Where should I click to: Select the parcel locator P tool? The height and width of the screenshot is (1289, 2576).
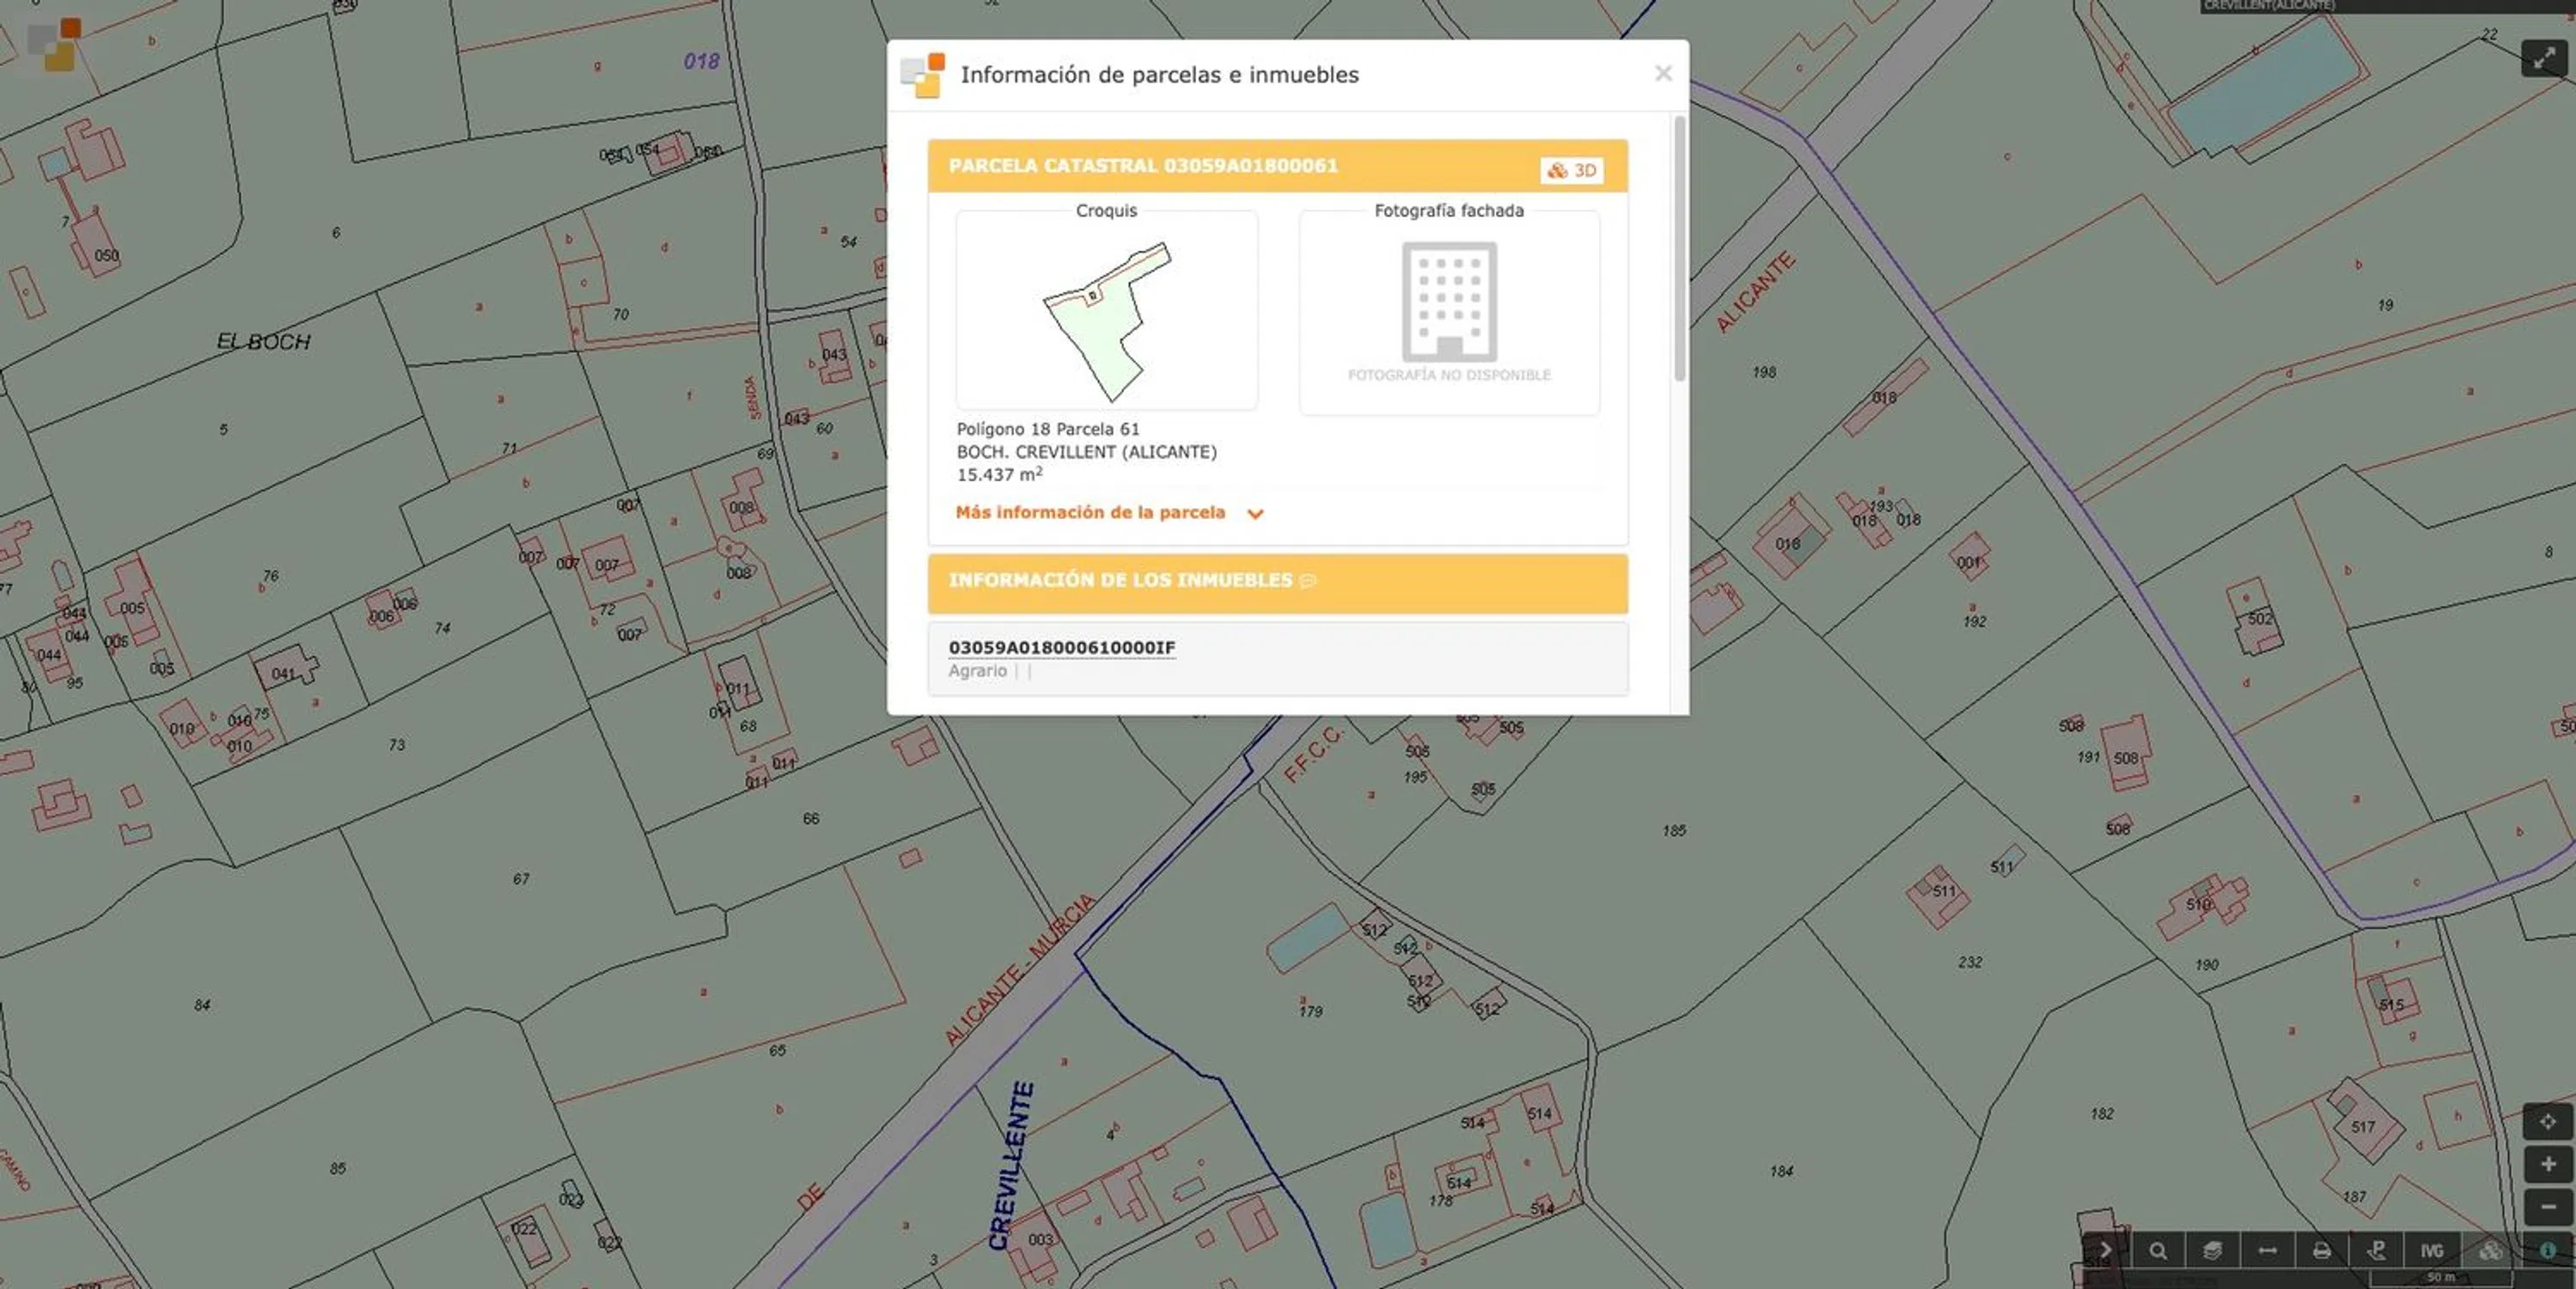tap(2377, 1251)
